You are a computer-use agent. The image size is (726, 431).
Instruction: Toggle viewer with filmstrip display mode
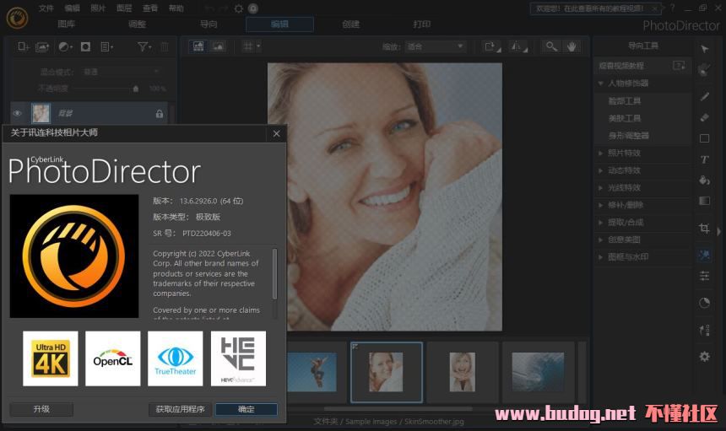[198, 46]
